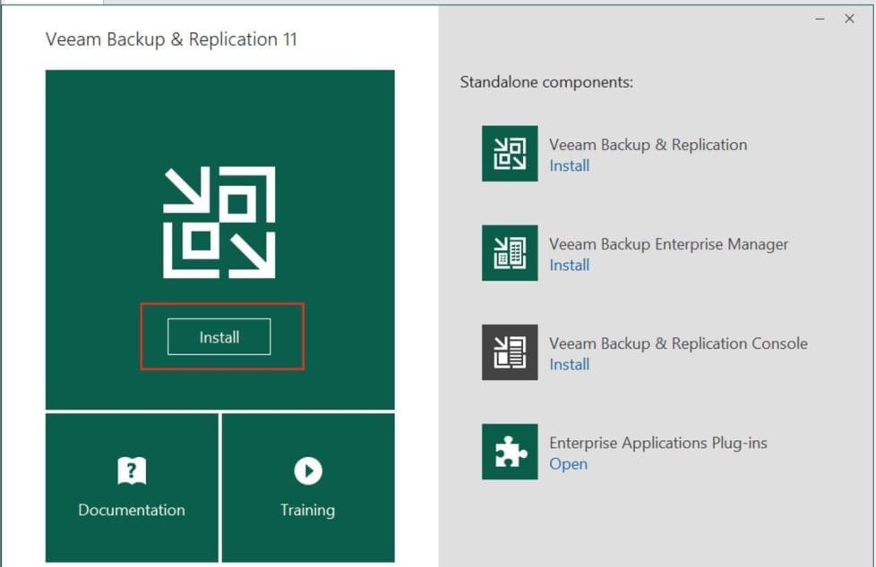Viewport: 876px width, 567px height.
Task: Click Install link for Replication Console
Action: [x=569, y=364]
